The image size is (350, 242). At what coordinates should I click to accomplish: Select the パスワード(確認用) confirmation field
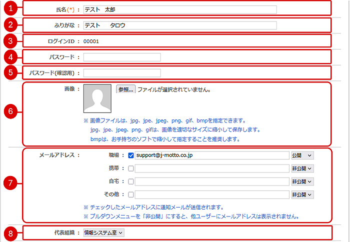[122, 73]
